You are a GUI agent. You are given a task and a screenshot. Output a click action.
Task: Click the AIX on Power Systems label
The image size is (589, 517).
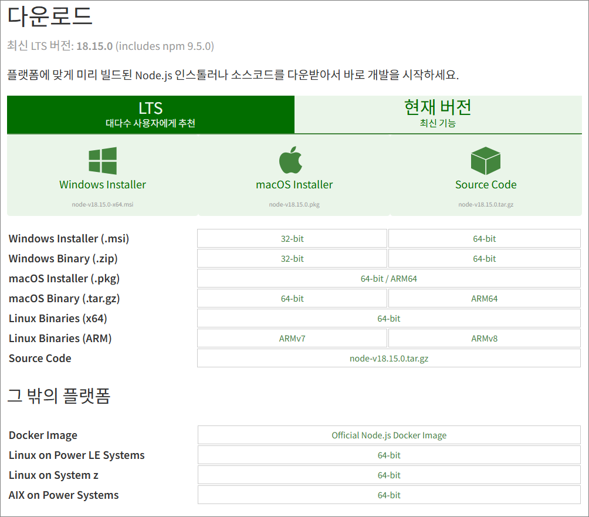point(63,495)
